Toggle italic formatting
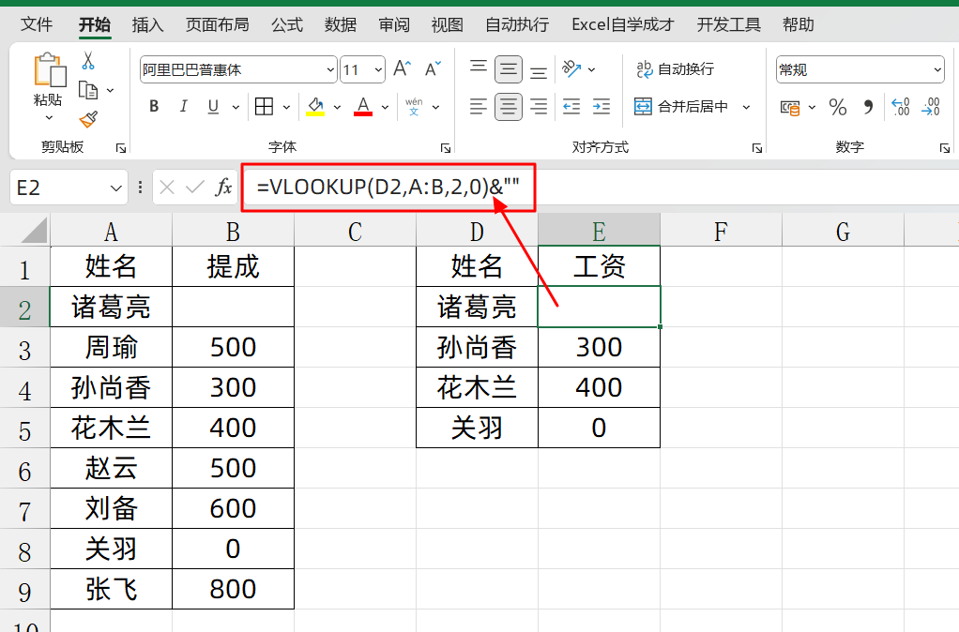Viewport: 959px width, 632px height. pos(183,106)
